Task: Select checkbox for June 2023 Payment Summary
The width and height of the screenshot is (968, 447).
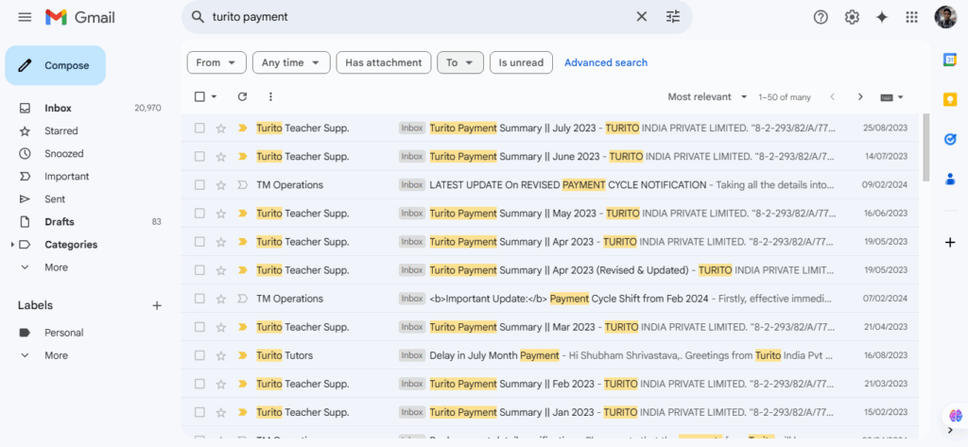Action: (x=199, y=157)
